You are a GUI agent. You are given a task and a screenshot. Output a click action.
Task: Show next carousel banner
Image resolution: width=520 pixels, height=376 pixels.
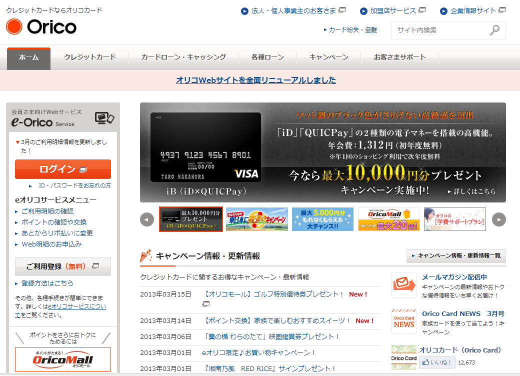(x=499, y=219)
